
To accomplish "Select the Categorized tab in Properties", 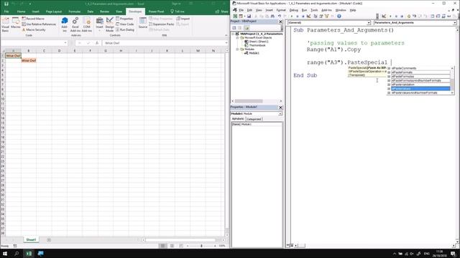I will (x=254, y=119).
